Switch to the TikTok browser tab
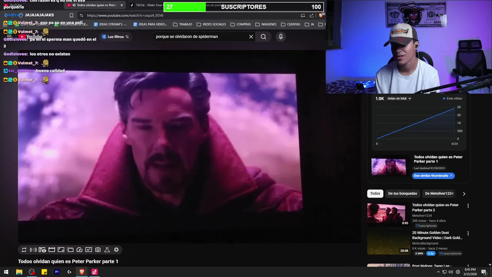492x277 pixels. click(x=146, y=5)
